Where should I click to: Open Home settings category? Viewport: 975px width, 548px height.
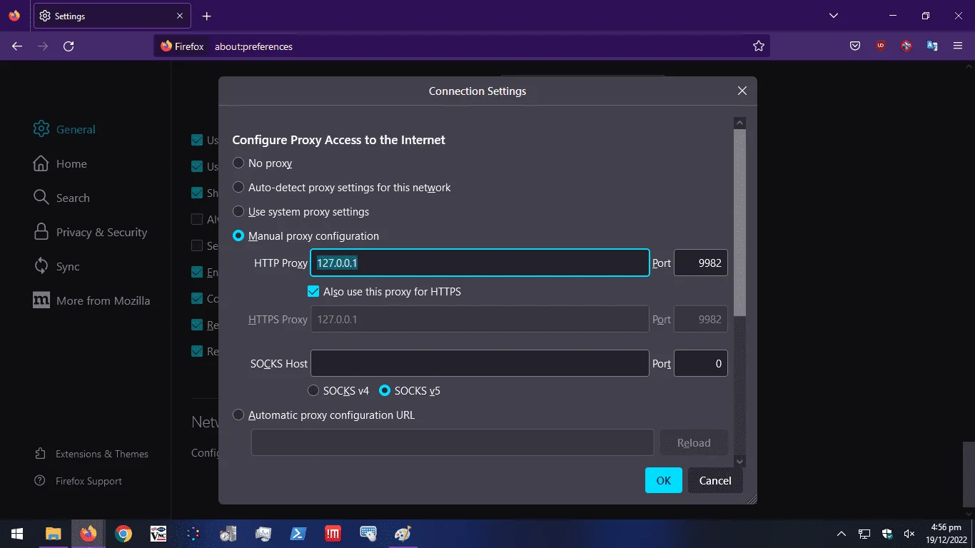(60, 163)
